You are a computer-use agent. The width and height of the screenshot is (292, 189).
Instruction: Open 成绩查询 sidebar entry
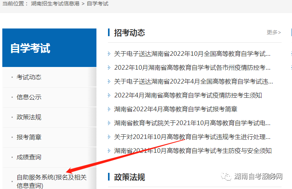[29, 157]
